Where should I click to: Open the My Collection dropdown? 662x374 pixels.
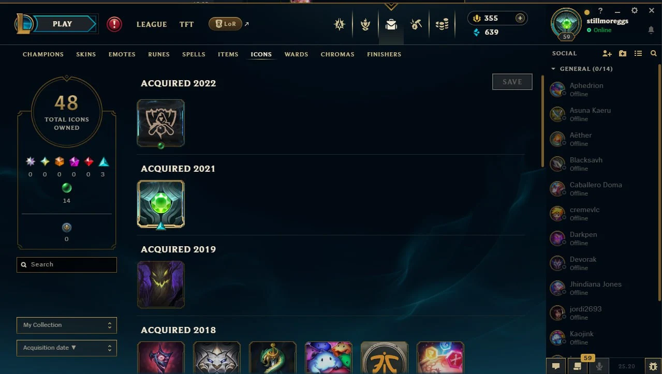[x=67, y=325]
